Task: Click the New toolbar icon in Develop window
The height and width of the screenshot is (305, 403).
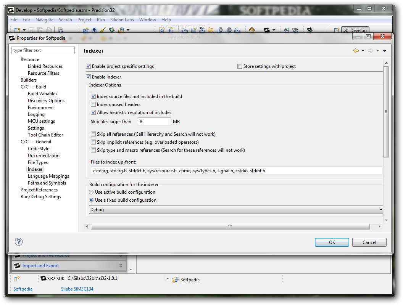Action: tap(17, 30)
